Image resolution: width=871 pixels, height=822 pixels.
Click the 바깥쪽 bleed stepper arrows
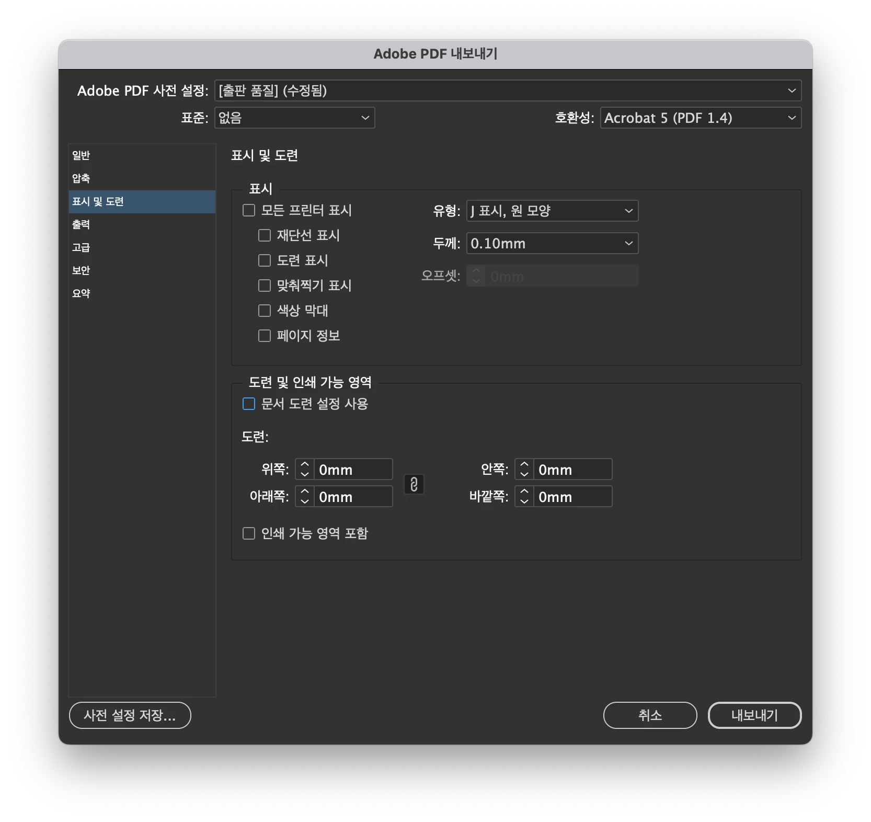coord(524,496)
